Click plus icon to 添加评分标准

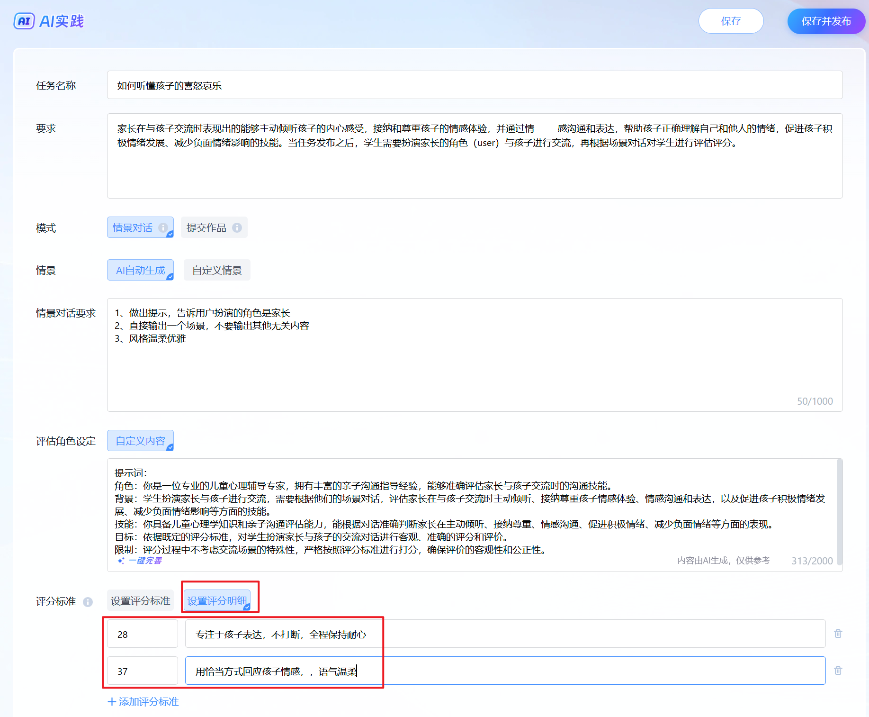coord(112,702)
